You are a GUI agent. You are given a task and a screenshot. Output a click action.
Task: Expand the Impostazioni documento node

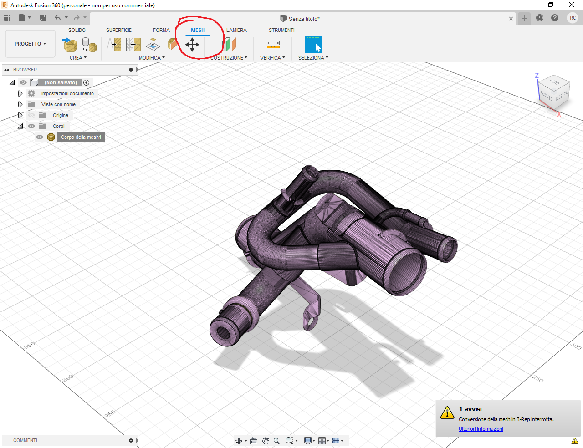(x=20, y=93)
